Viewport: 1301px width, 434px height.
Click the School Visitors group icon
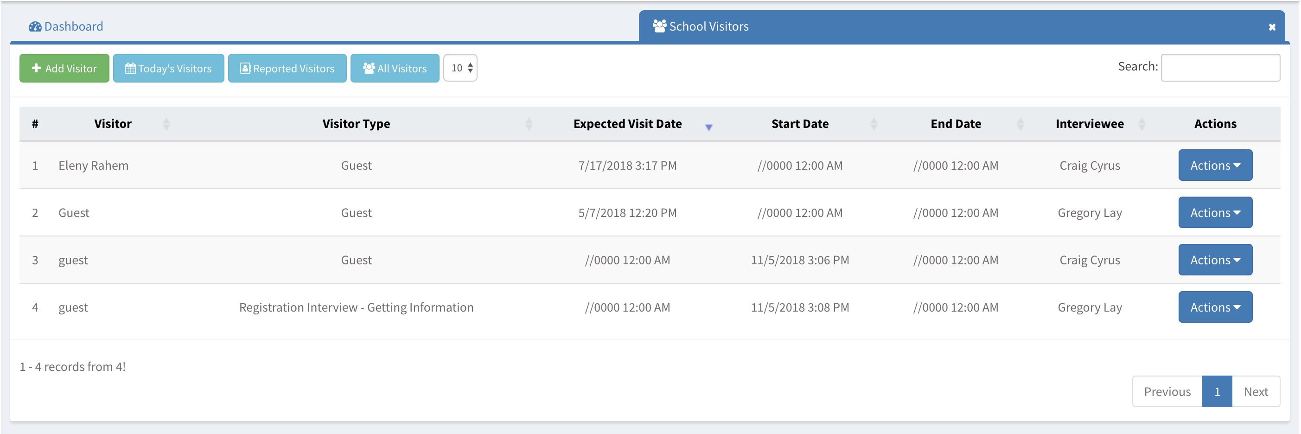(659, 26)
